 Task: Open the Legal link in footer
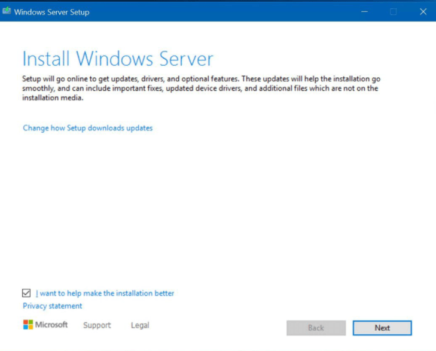click(140, 325)
